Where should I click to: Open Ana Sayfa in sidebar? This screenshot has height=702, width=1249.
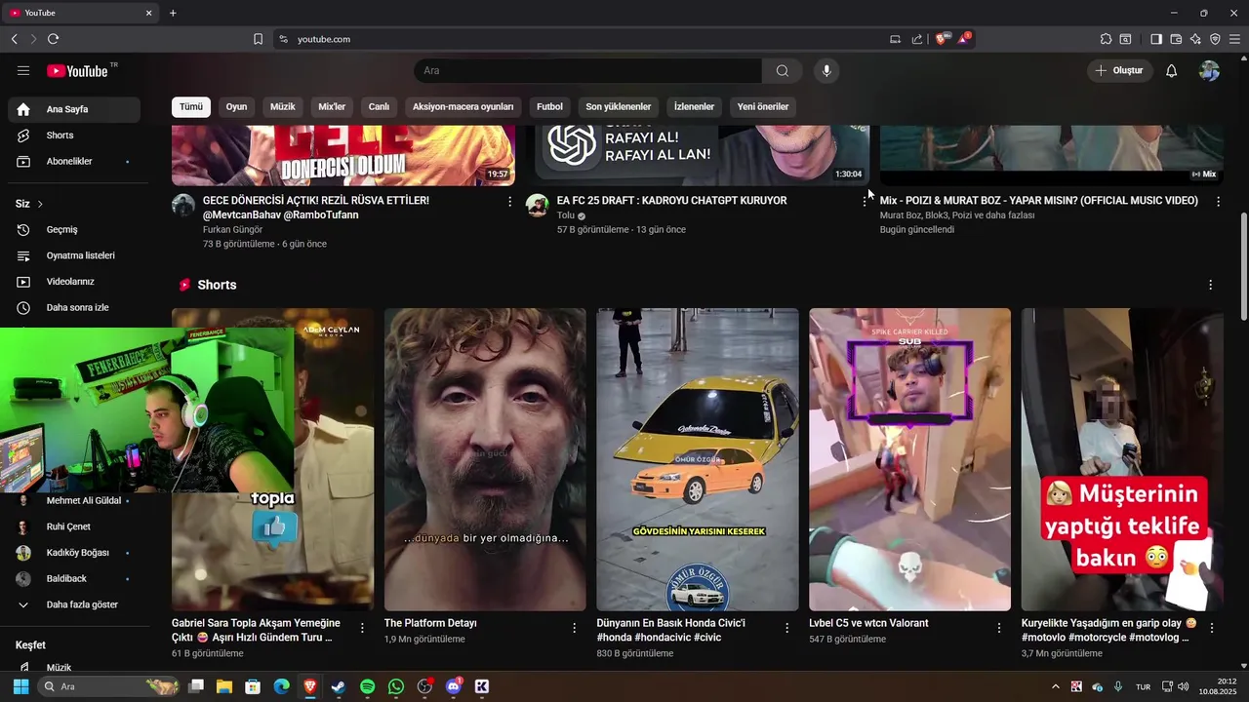(74, 109)
